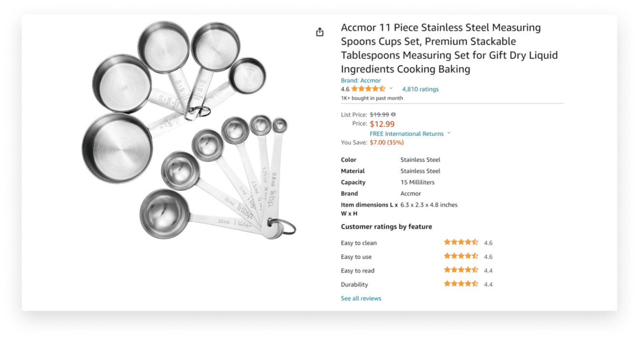
Task: Click the share icon above the product title
Action: 319,32
